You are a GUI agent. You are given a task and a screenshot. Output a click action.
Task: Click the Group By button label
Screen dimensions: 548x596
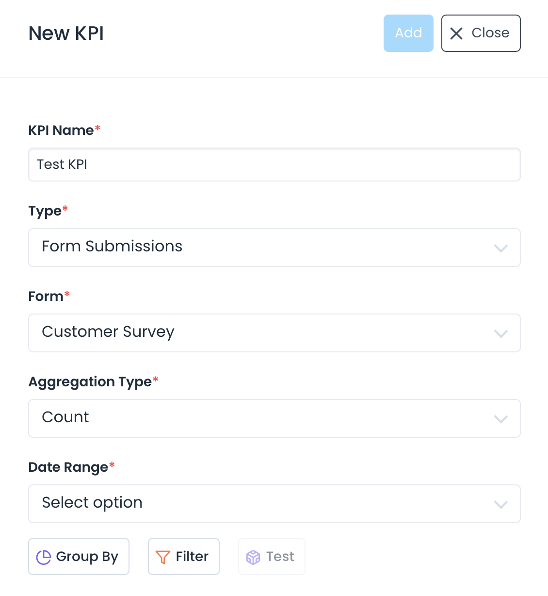[87, 557]
